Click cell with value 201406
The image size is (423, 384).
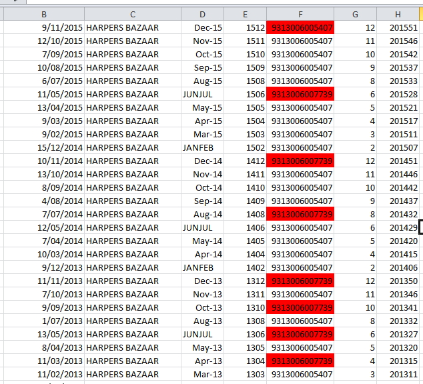(x=398, y=267)
